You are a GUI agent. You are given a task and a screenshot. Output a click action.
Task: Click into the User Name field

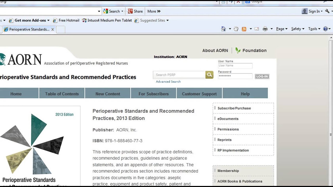click(235, 66)
